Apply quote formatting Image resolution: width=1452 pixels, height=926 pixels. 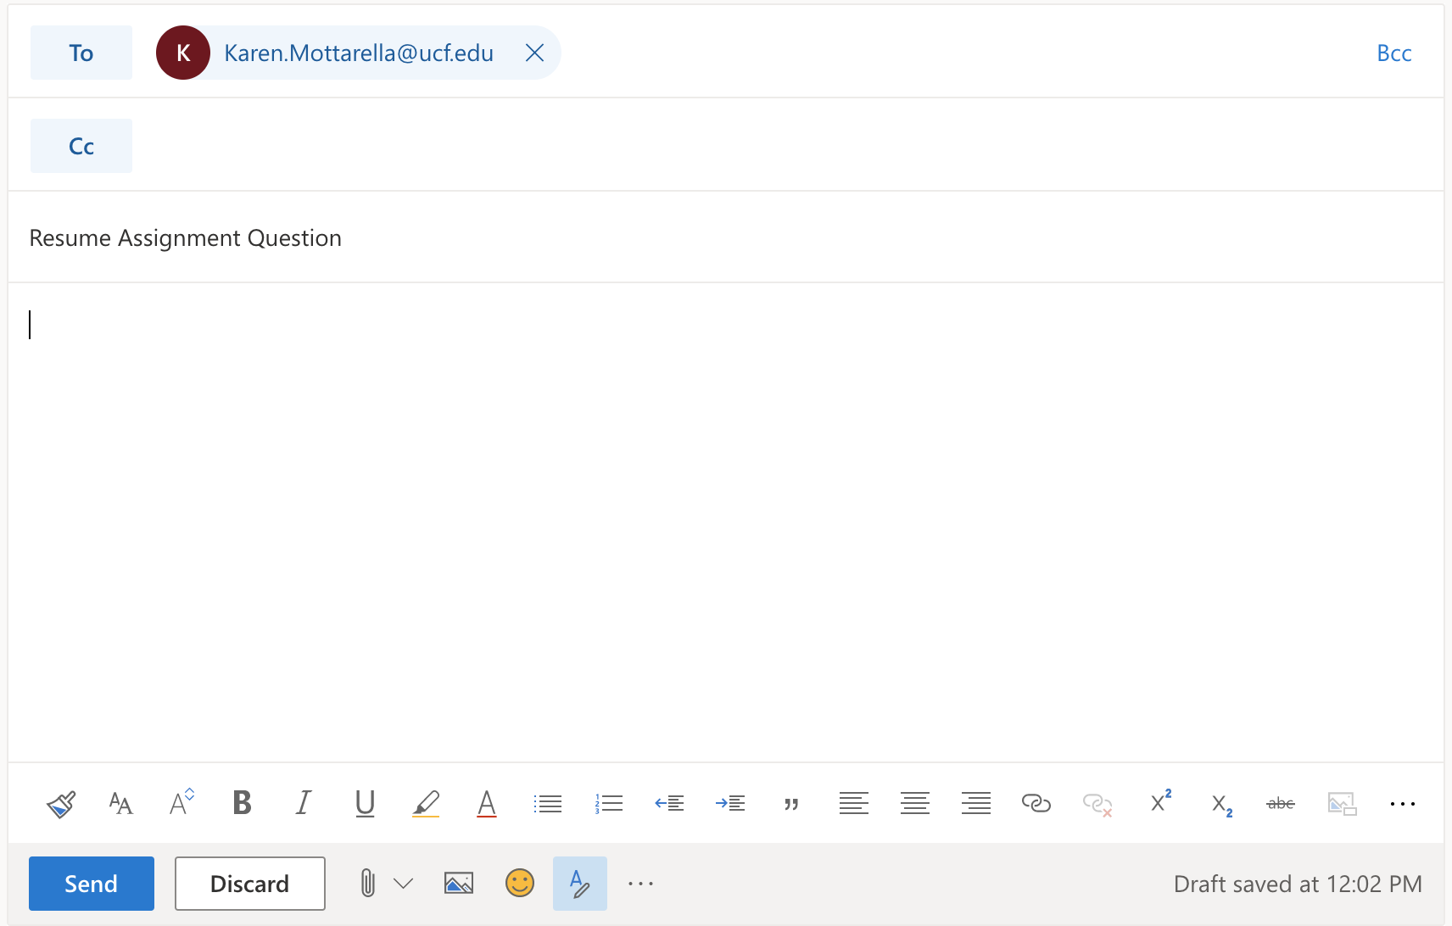[x=791, y=804]
